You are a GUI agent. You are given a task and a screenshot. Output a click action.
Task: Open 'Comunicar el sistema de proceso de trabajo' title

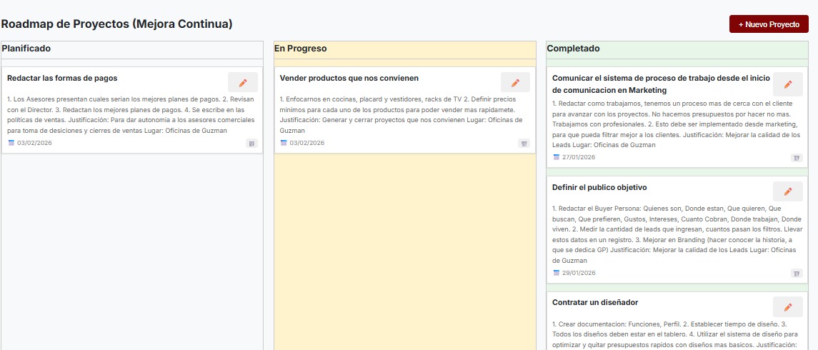(x=660, y=84)
